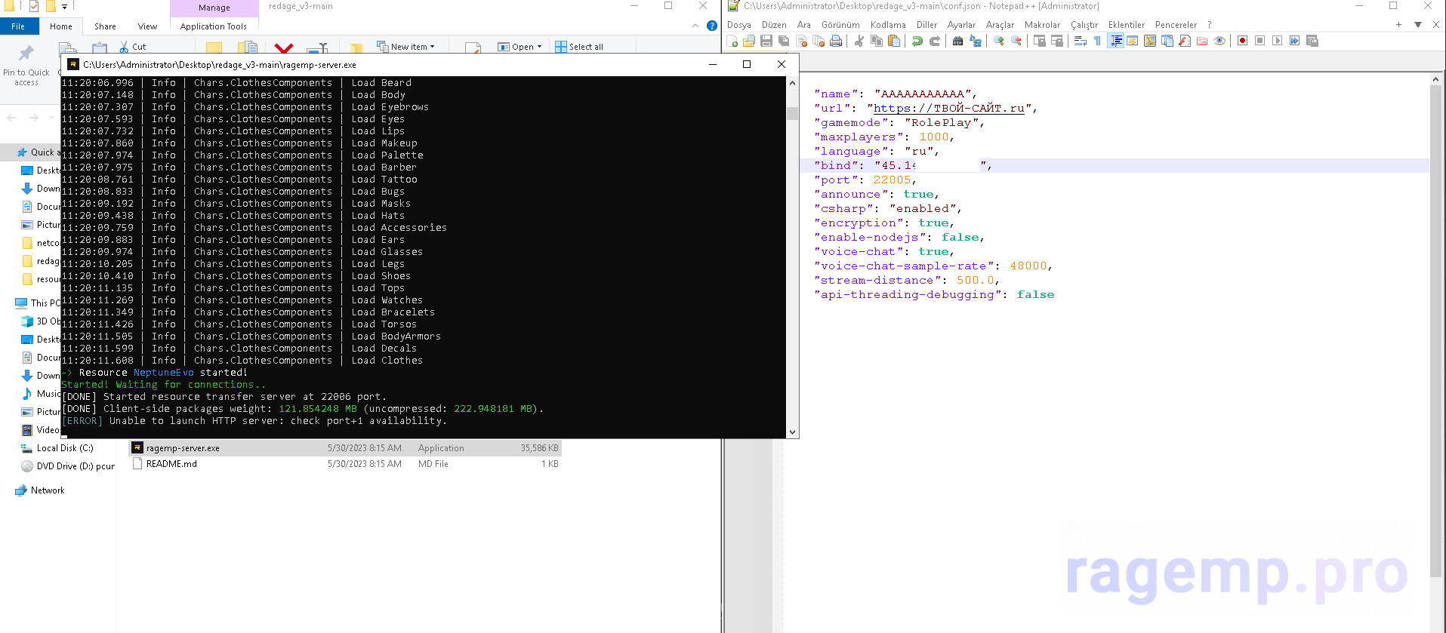
Task: Click the https://ТВОЙ-САЙТ.ru link
Action: [948, 109]
